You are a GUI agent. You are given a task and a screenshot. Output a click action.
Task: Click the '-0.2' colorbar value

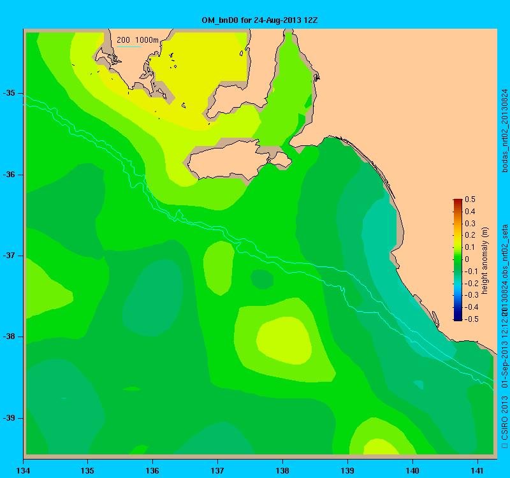click(x=470, y=283)
